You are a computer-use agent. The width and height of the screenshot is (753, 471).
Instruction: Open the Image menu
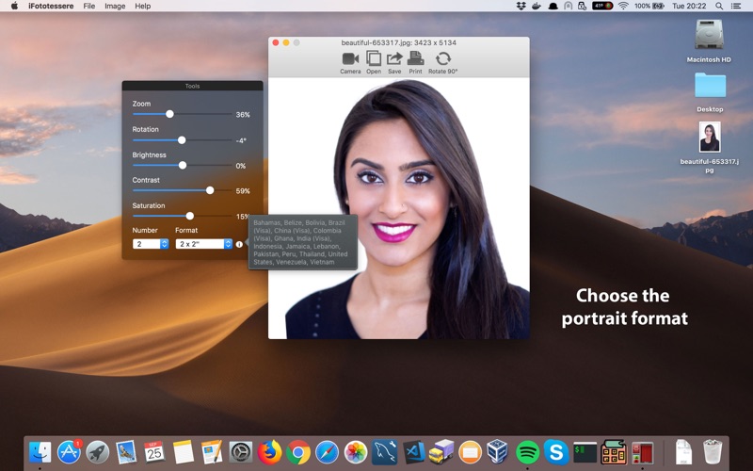(115, 6)
